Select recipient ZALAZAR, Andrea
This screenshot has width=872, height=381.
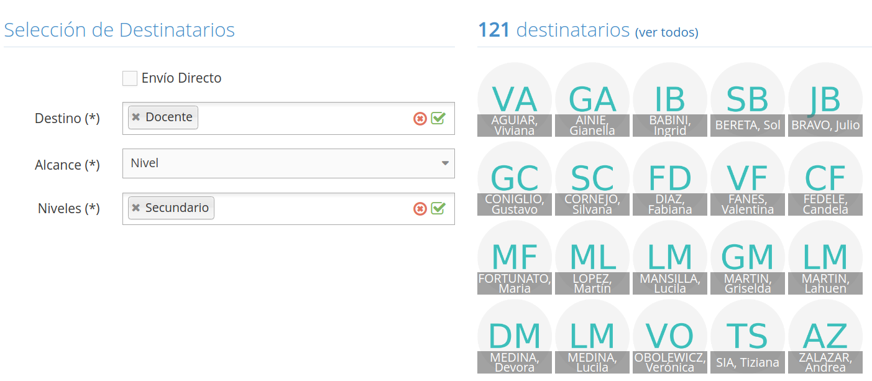825,336
